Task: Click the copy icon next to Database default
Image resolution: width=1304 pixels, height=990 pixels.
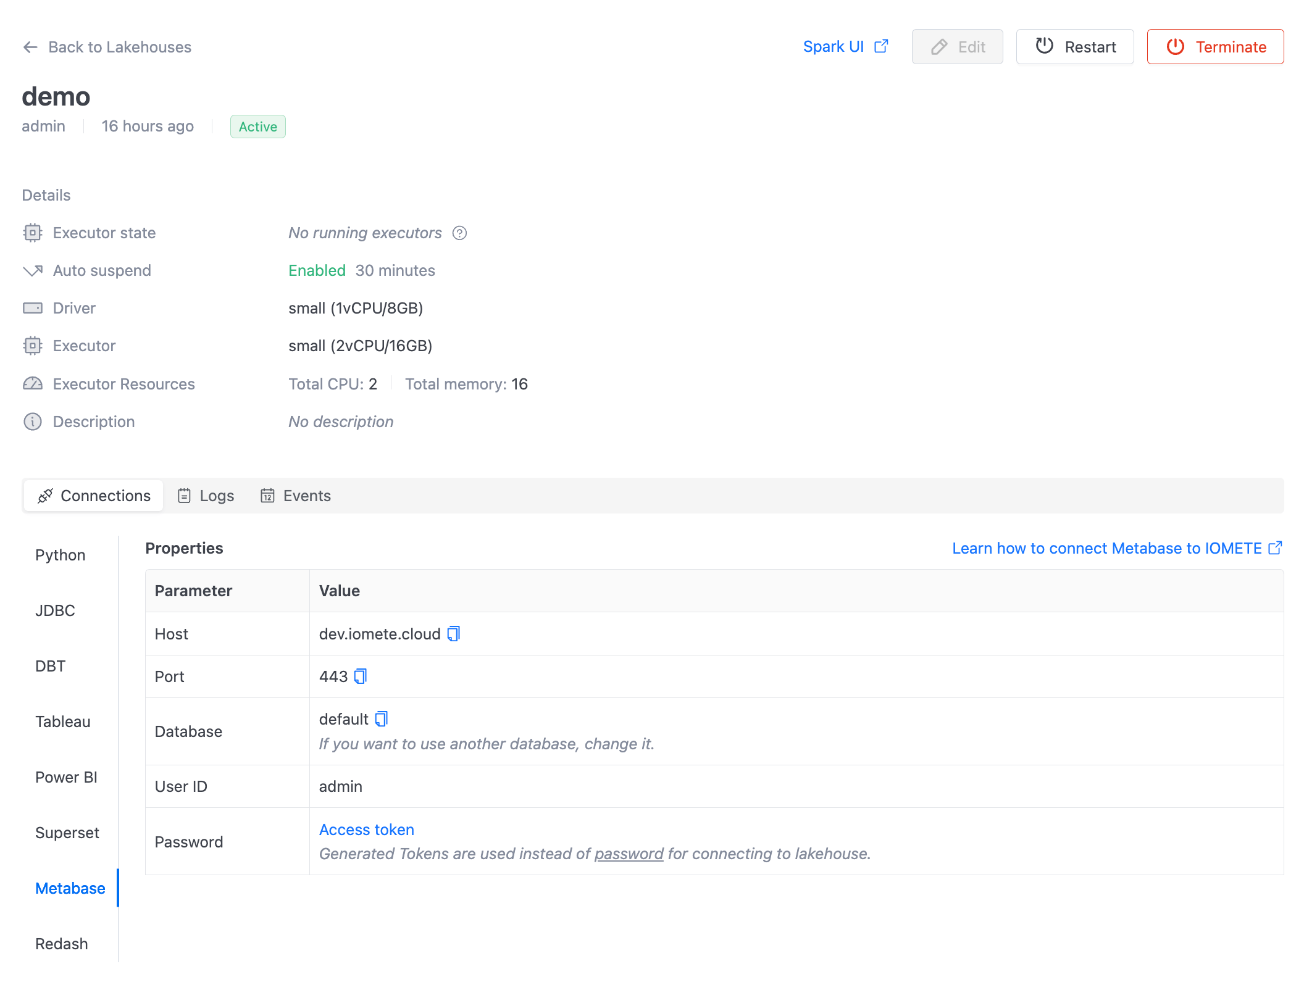Action: tap(380, 718)
